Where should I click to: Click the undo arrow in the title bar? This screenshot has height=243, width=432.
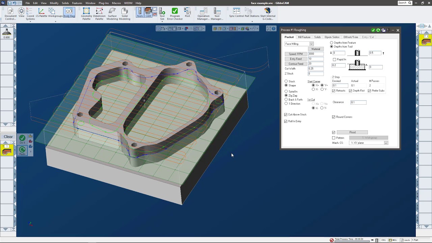[14, 3]
